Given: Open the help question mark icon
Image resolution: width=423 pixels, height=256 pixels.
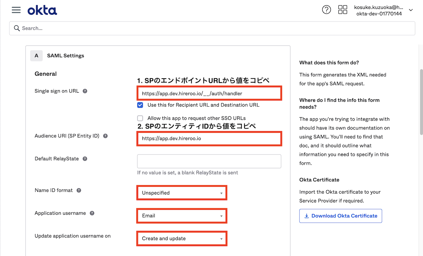Looking at the screenshot, I should coord(327,10).
